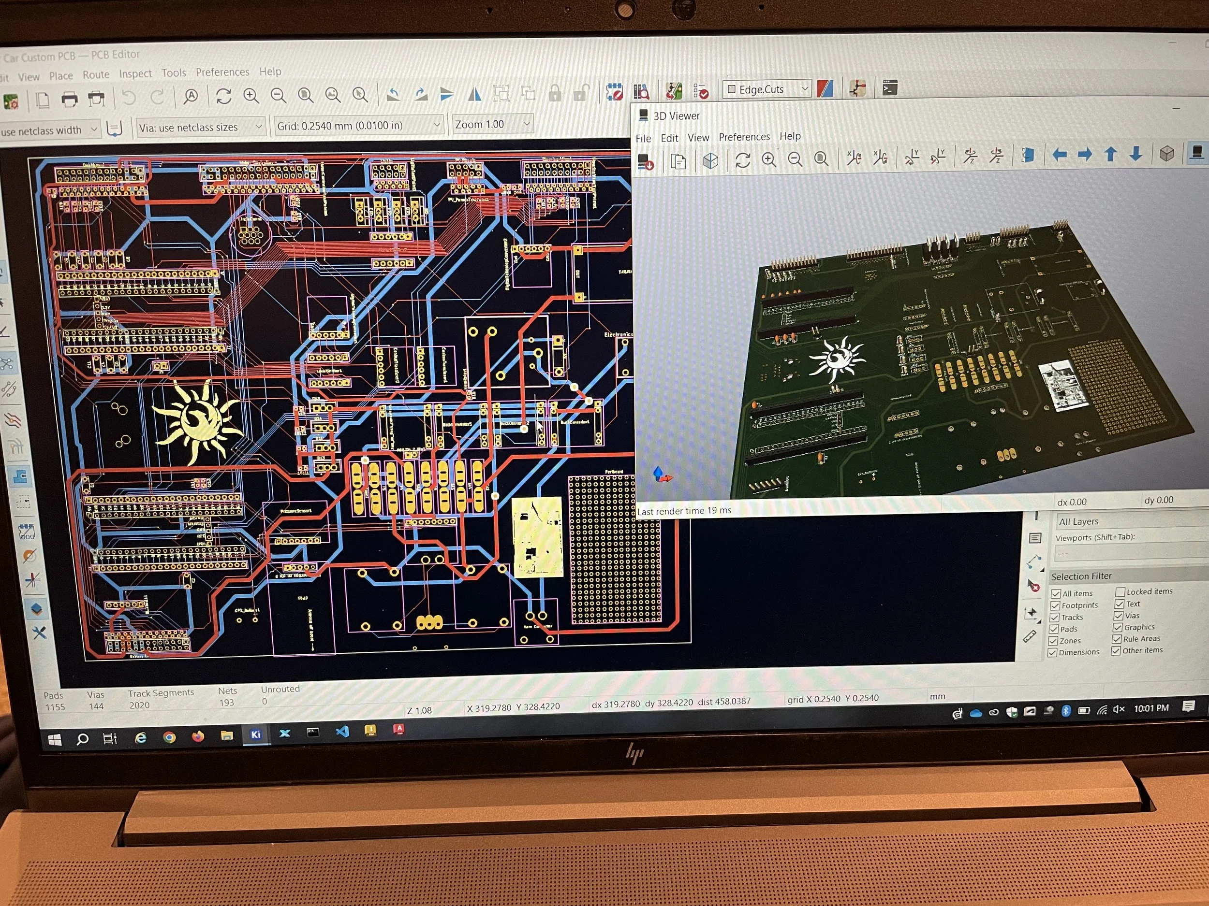Viewport: 1209px width, 906px height.
Task: Uncheck the Vias selection filter
Action: click(1118, 616)
